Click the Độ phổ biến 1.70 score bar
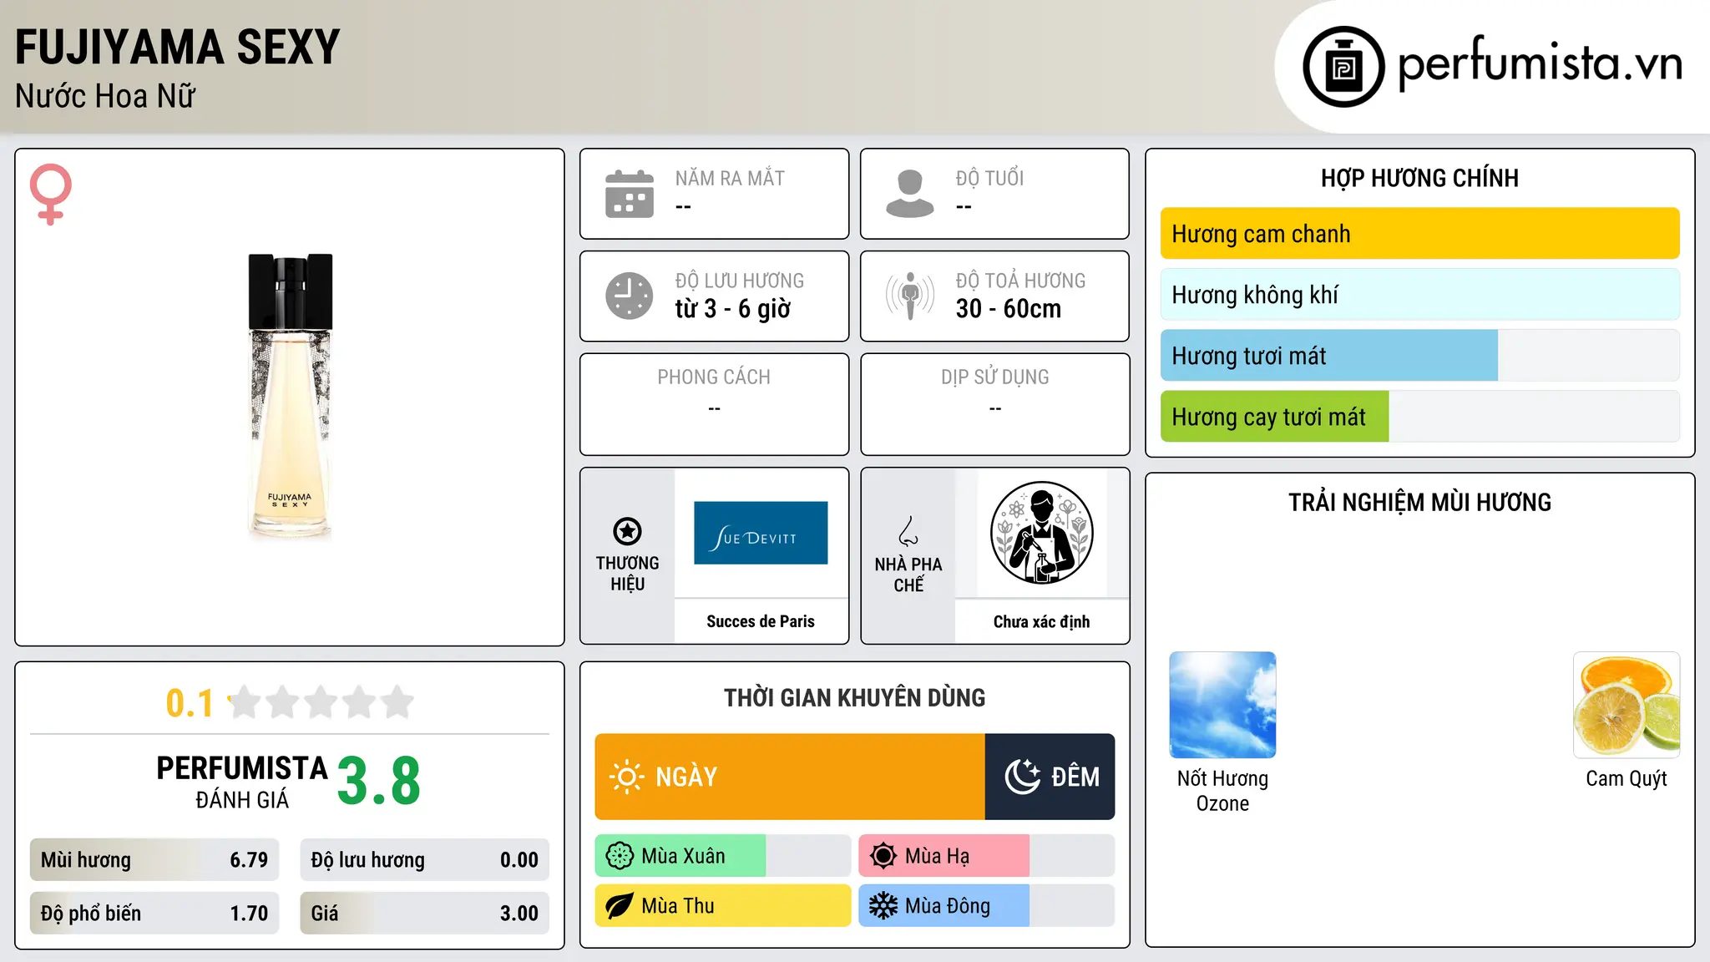 154,913
